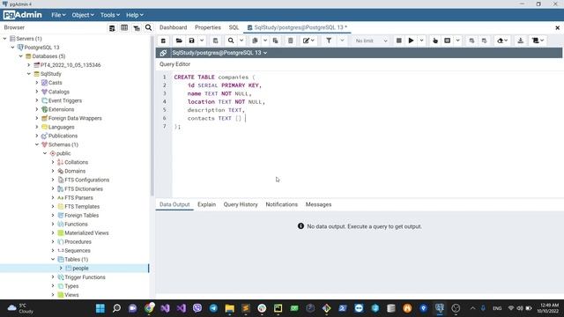The height and width of the screenshot is (317, 564).
Task: Click the Explain Analyze icon
Action: 447,41
